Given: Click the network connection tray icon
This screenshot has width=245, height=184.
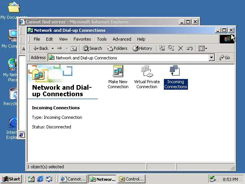Looking at the screenshot, I should (212, 179).
